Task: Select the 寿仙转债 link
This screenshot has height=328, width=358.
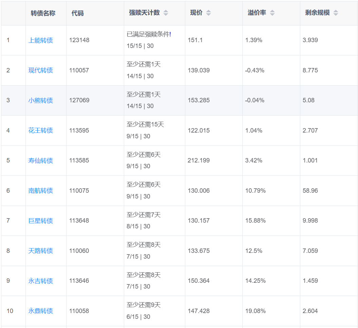Action: (x=41, y=161)
